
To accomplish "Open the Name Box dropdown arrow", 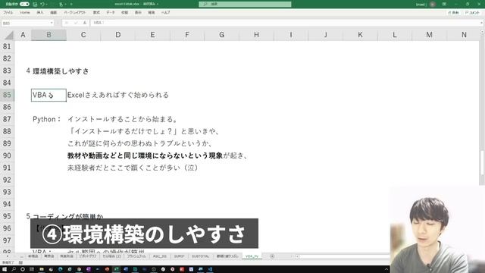I will [52, 23].
